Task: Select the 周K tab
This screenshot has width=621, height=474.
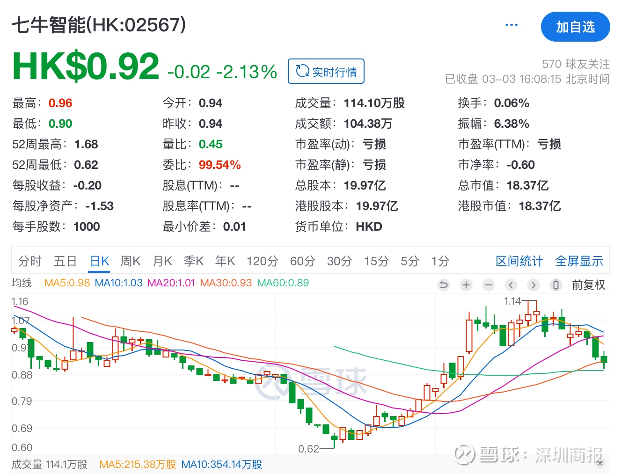Action: [131, 261]
